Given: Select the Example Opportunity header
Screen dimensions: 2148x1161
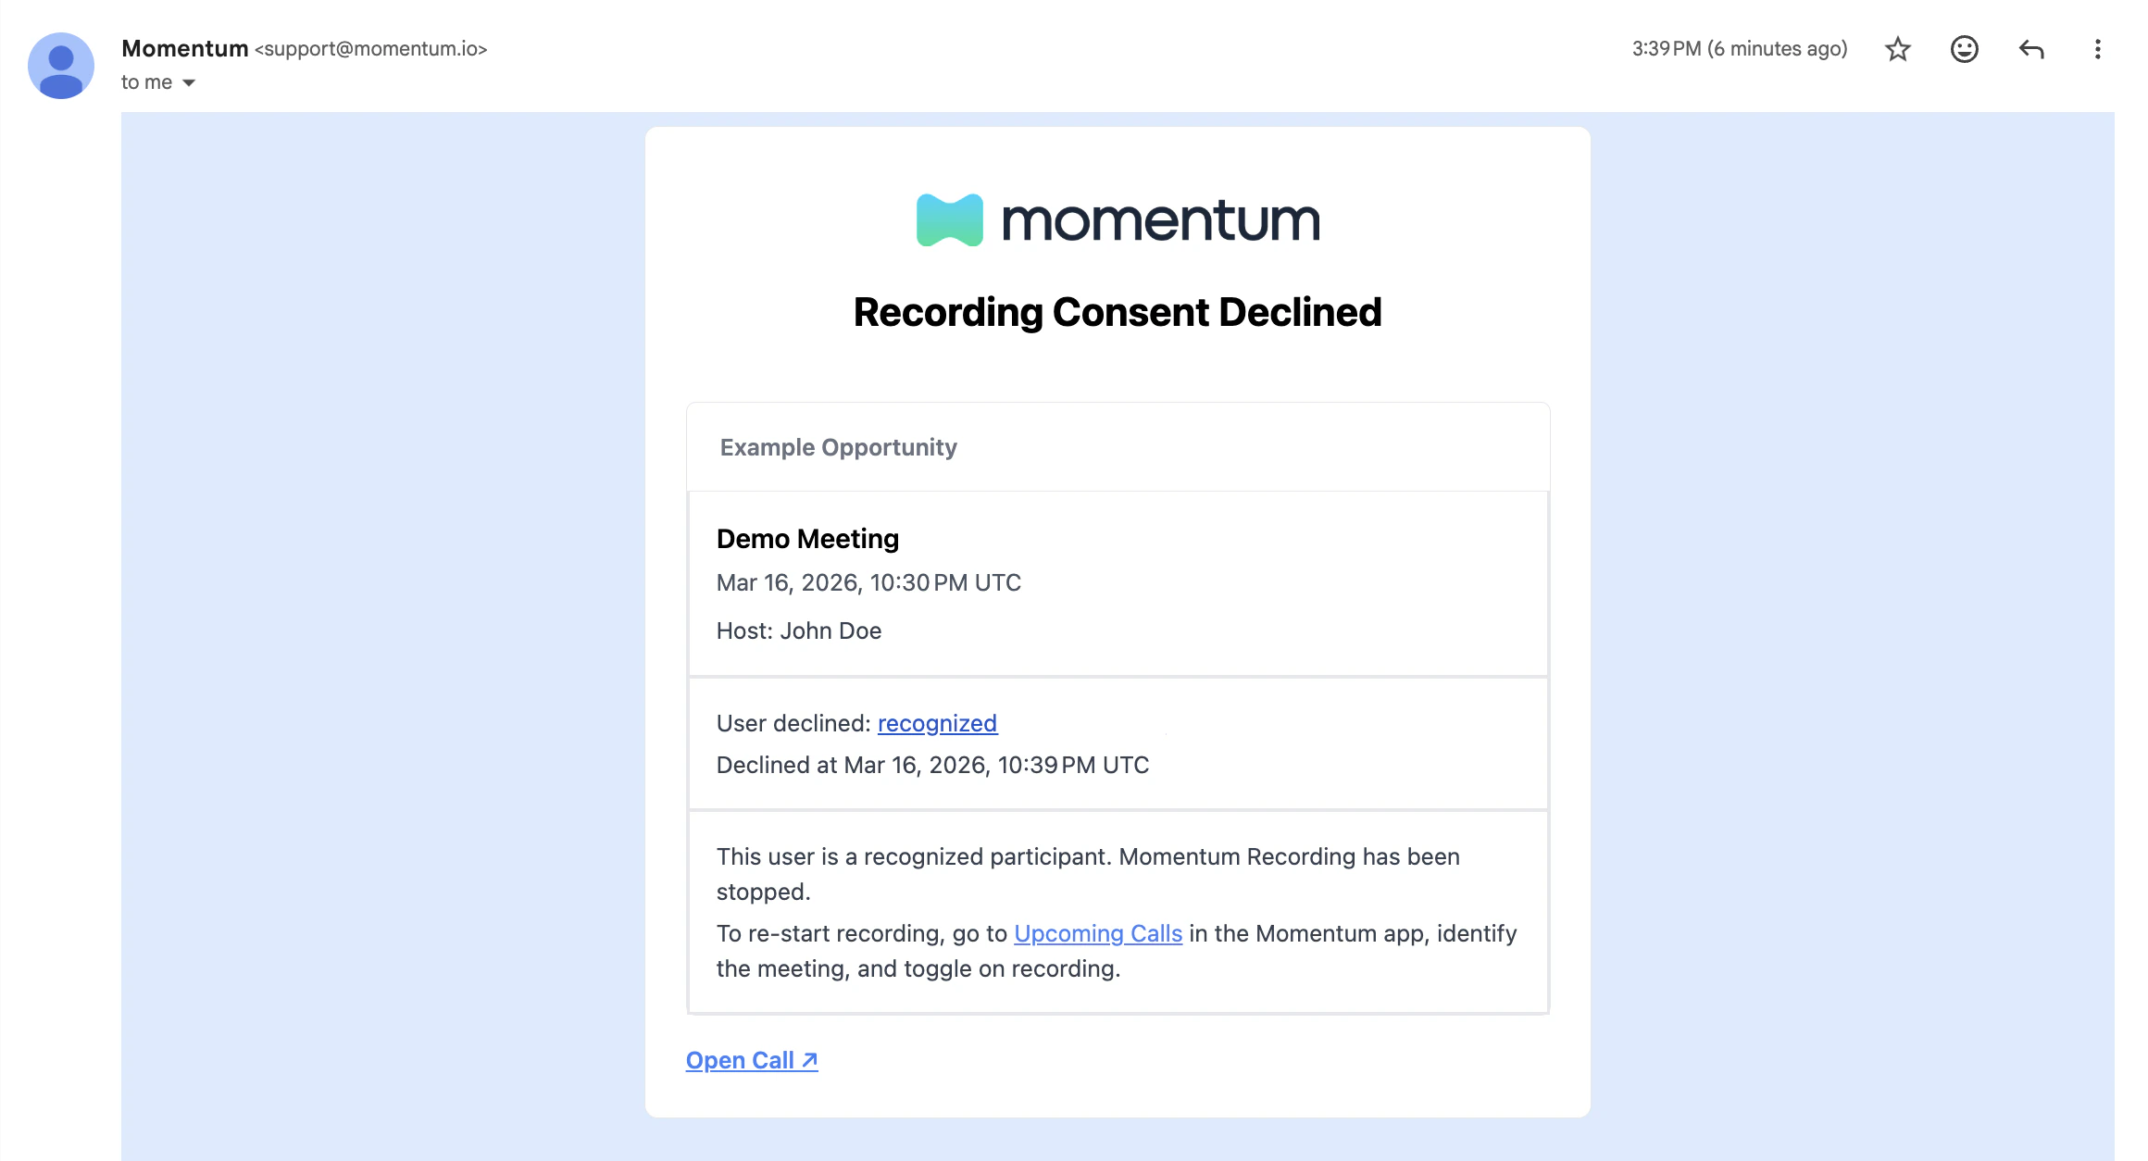Looking at the screenshot, I should (x=838, y=447).
